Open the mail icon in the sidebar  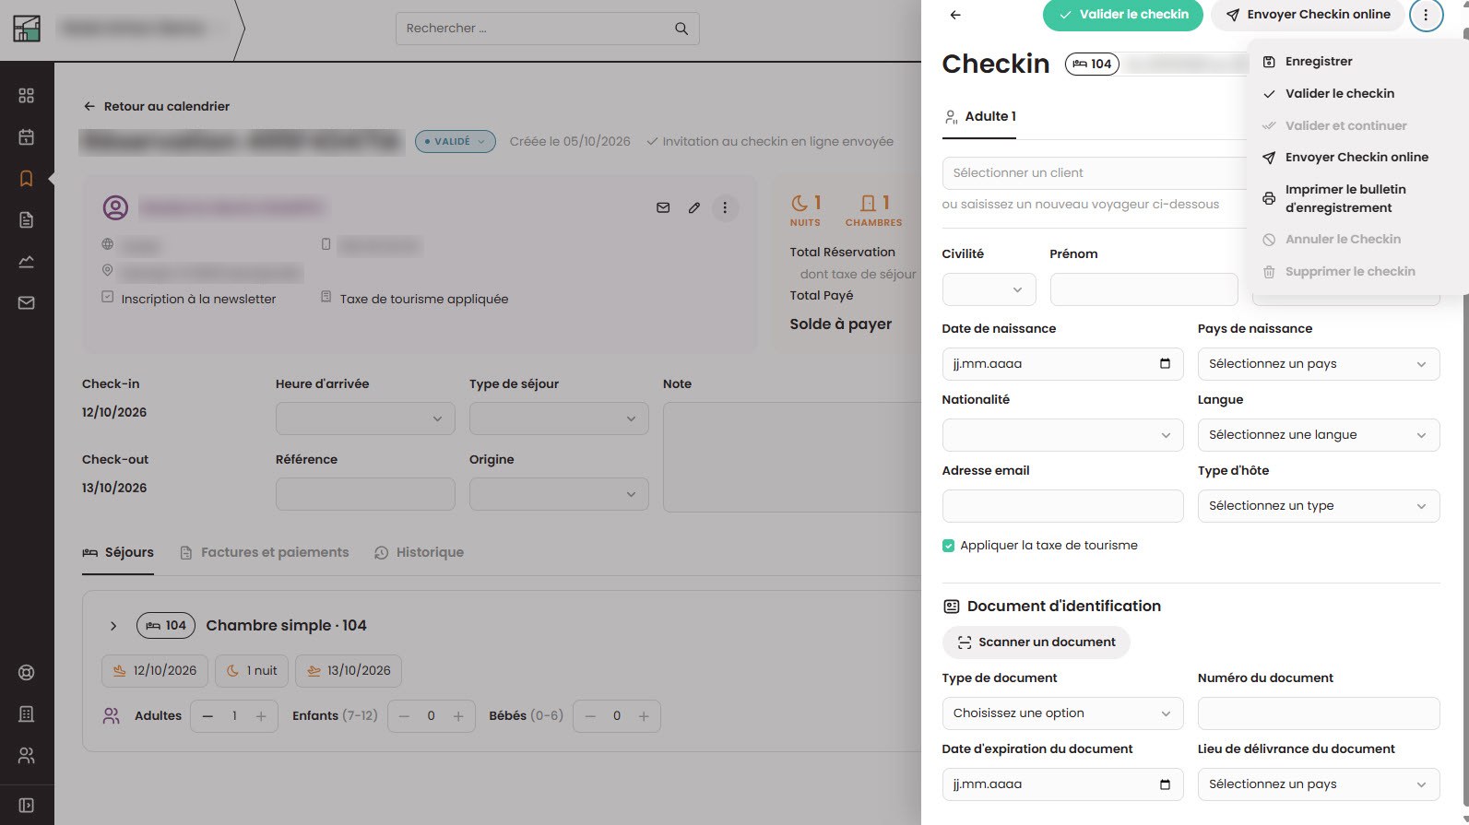point(26,302)
